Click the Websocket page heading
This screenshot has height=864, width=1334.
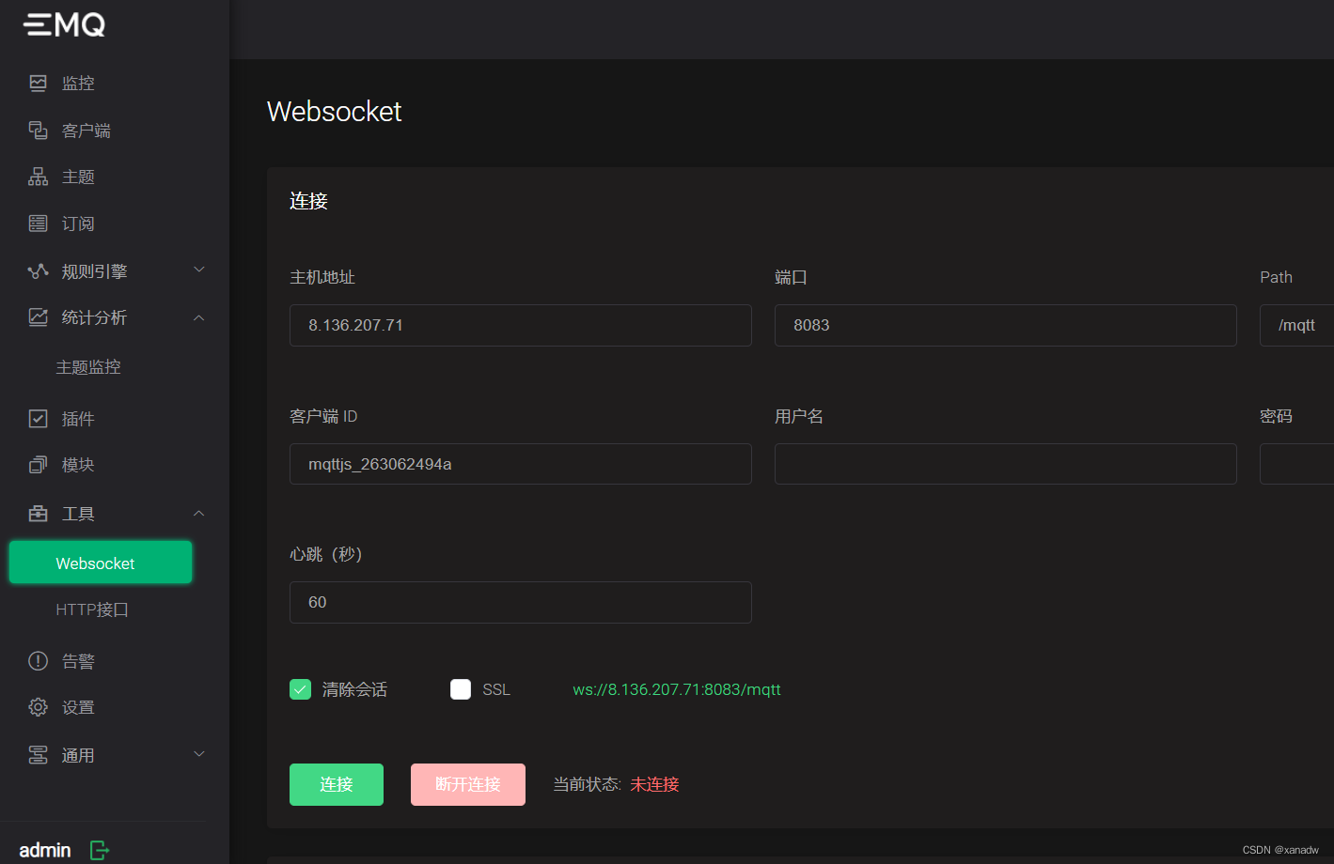(x=334, y=112)
